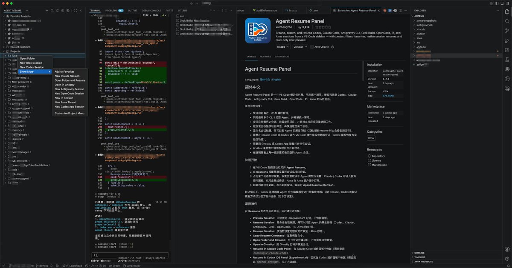Open Agent Resume settings gear in header

(63, 11)
